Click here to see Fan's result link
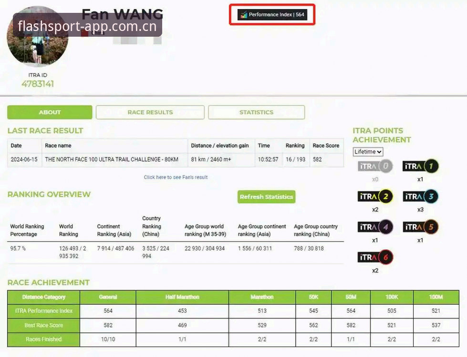This screenshot has width=467, height=357. pos(176,177)
